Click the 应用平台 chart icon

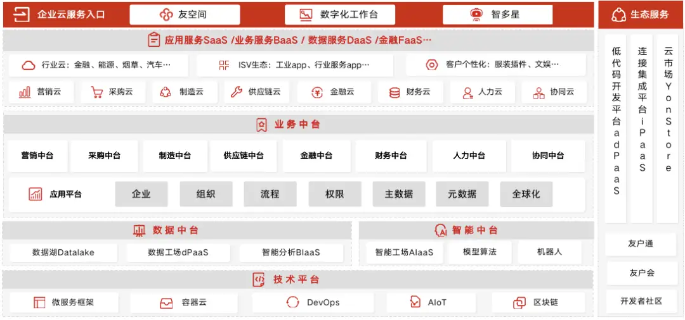[x=36, y=194]
